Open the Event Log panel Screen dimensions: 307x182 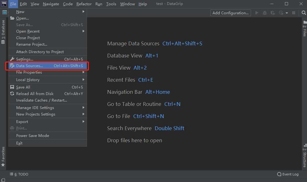point(288,174)
